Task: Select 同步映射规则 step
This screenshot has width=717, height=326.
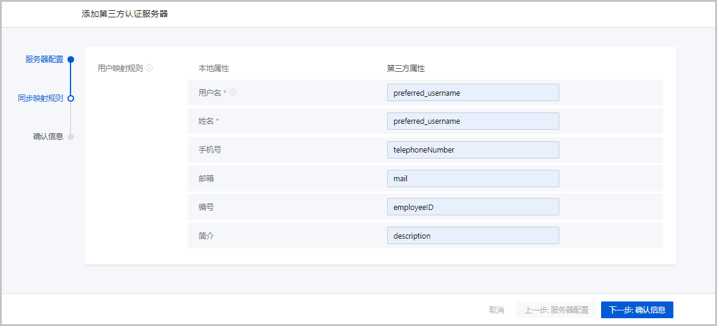Action: (x=41, y=98)
